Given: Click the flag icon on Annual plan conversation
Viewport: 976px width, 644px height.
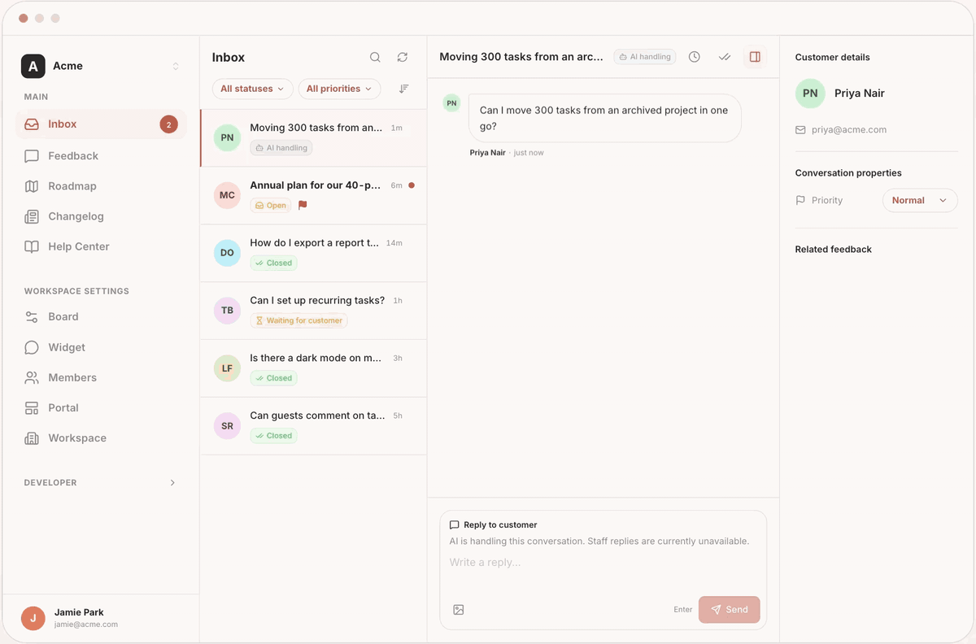Looking at the screenshot, I should coord(303,206).
